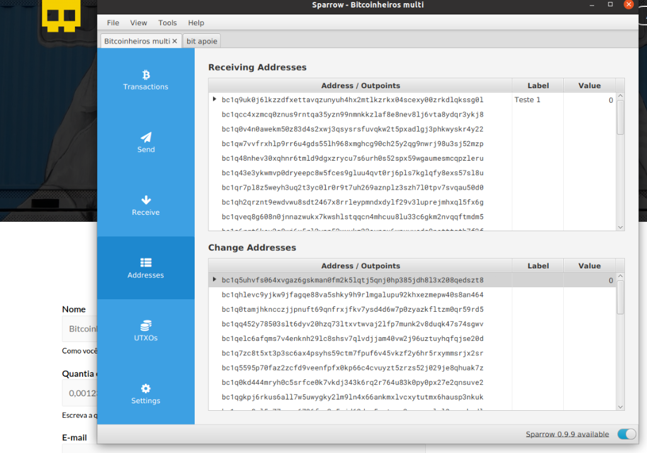The image size is (647, 453).
Task: Click the receiving addresses scrollbar thumb
Action: pos(620,117)
